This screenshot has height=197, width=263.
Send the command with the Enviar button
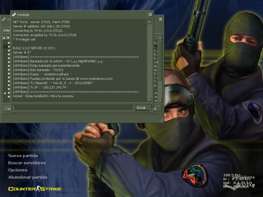[143, 108]
